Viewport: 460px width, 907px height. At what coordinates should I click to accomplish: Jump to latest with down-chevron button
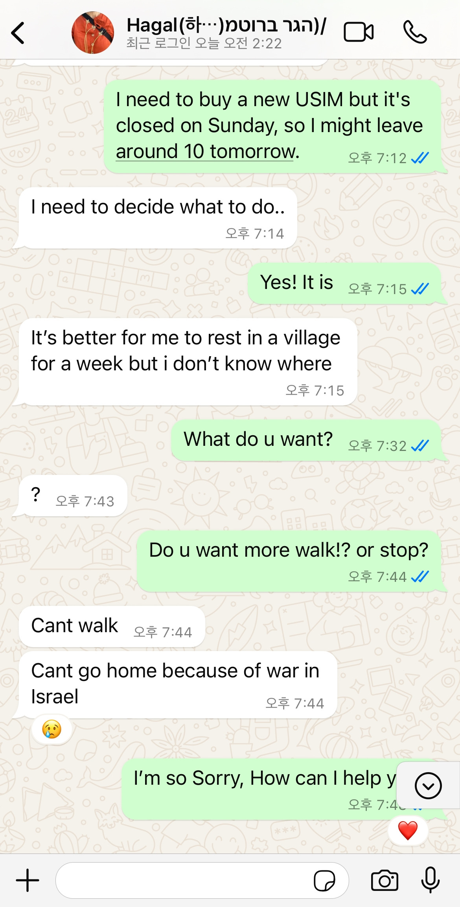(x=428, y=785)
